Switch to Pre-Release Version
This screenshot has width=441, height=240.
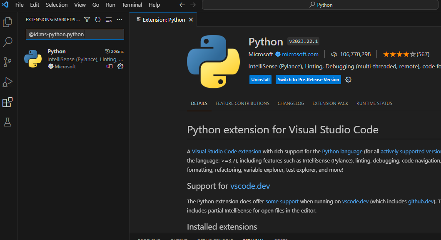pyautogui.click(x=308, y=80)
